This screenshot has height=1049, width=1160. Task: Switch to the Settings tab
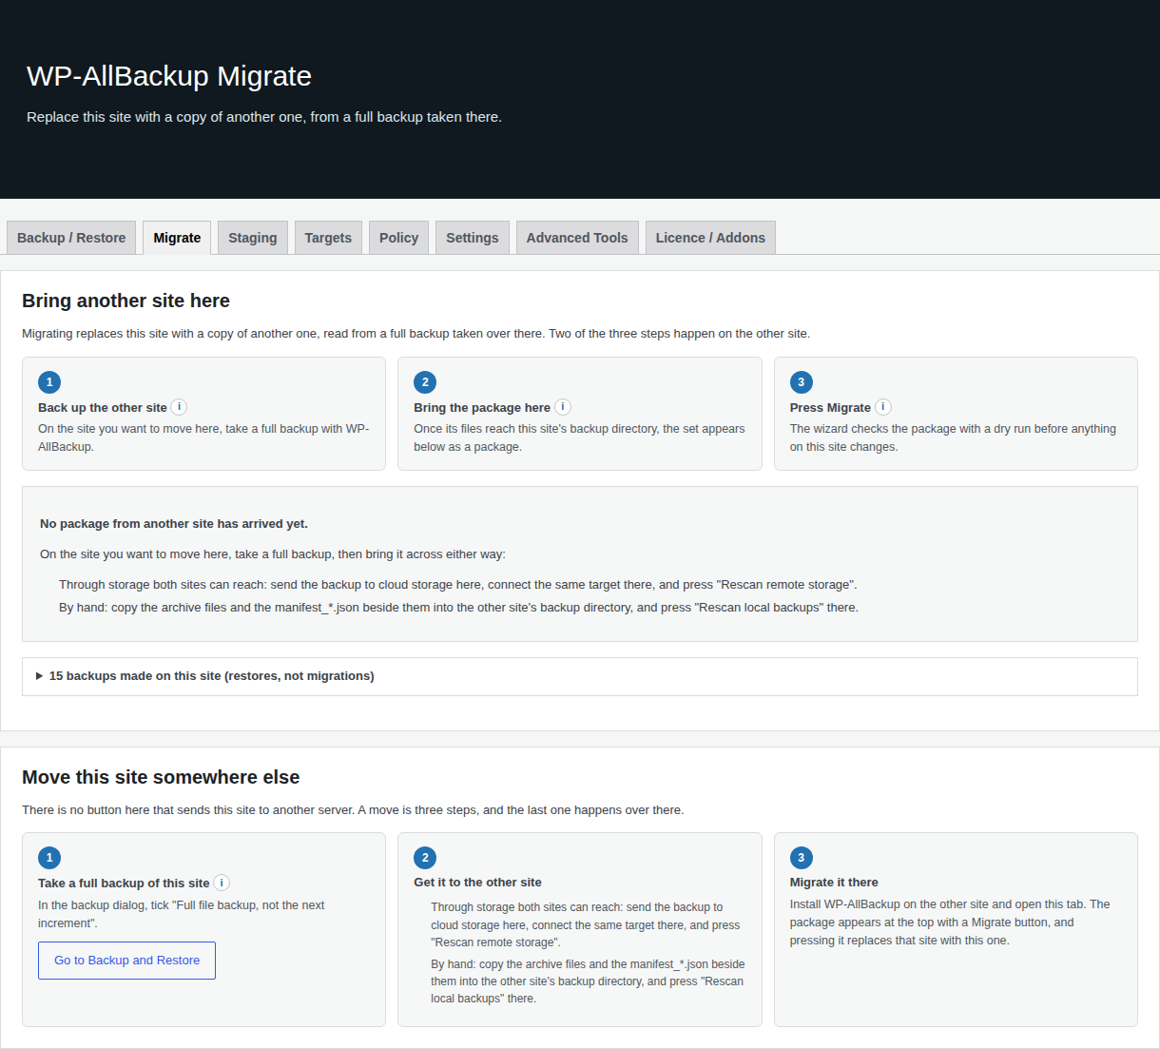click(x=473, y=238)
